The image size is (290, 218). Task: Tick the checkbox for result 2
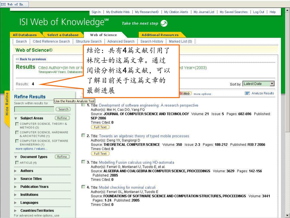84,135
